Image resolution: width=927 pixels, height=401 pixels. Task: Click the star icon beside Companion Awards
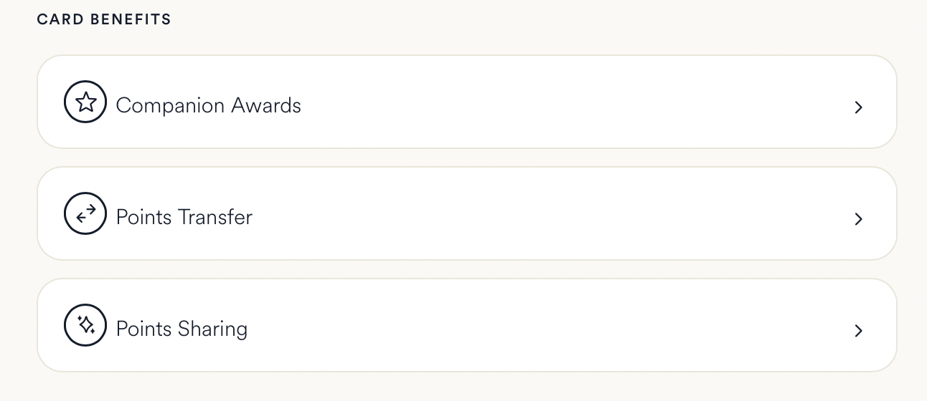[85, 102]
